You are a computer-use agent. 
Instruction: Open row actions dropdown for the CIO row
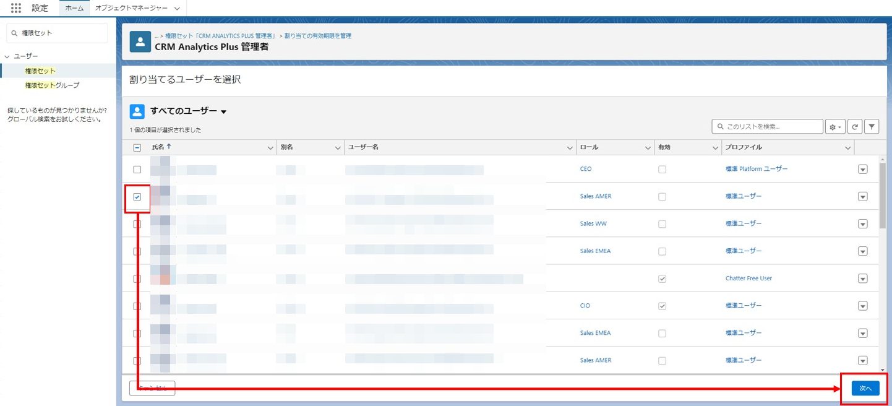[863, 306]
